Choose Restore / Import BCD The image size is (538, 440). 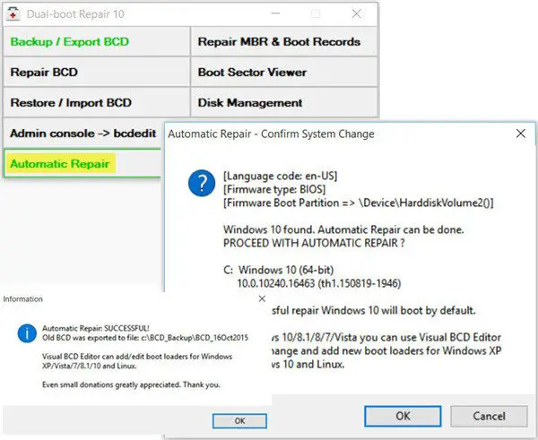tap(97, 102)
